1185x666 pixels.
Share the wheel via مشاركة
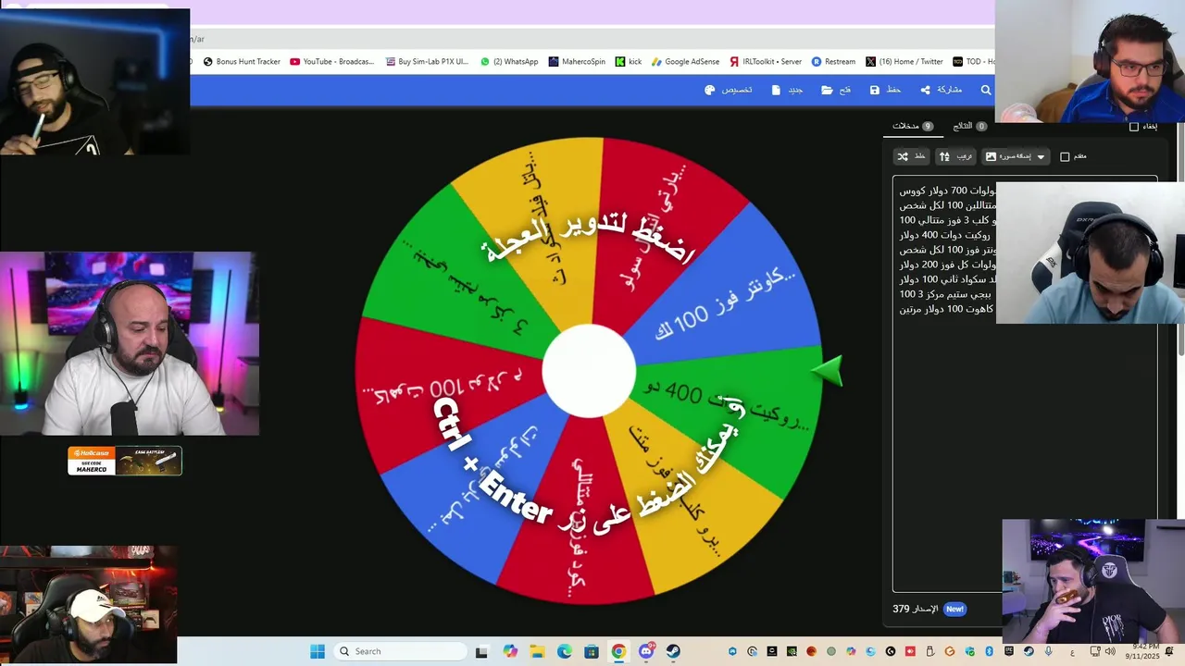(x=941, y=90)
